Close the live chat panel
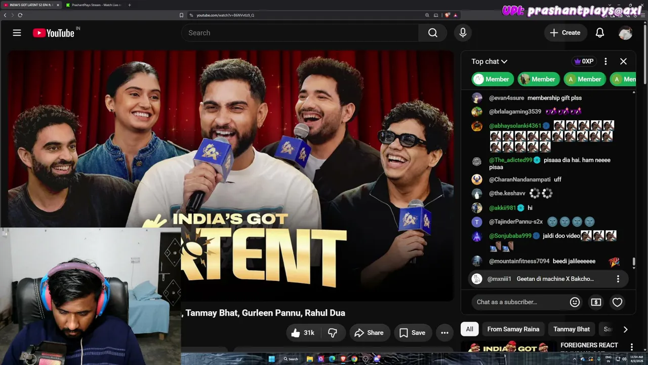 tap(623, 61)
